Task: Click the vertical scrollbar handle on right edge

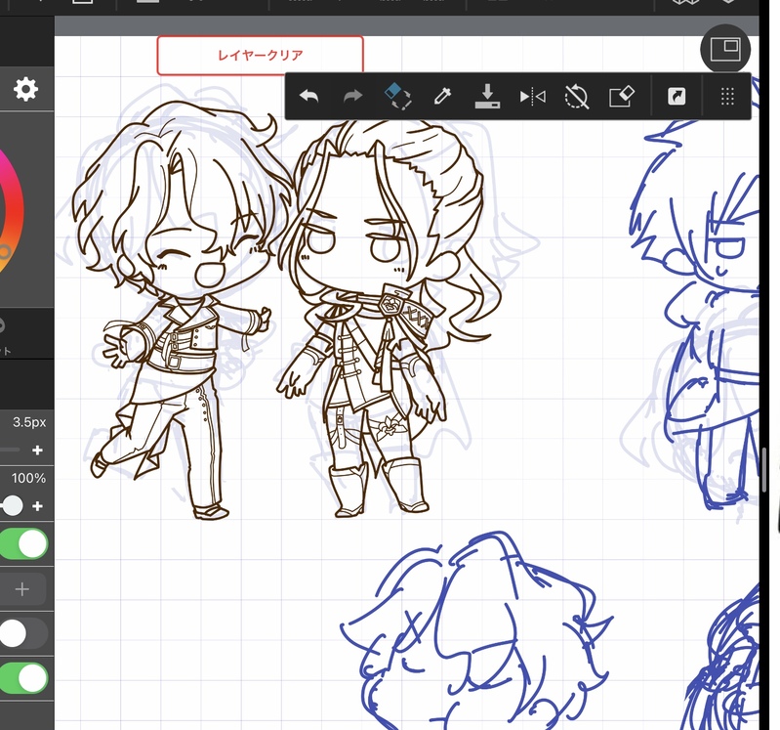Action: click(x=764, y=471)
